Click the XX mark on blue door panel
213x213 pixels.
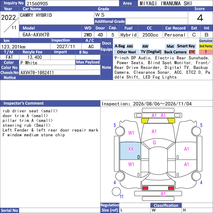131,149
